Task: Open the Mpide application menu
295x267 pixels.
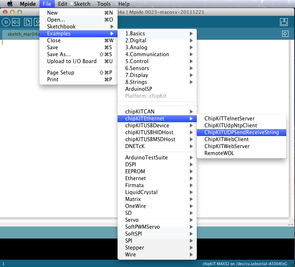Action: tap(28, 4)
